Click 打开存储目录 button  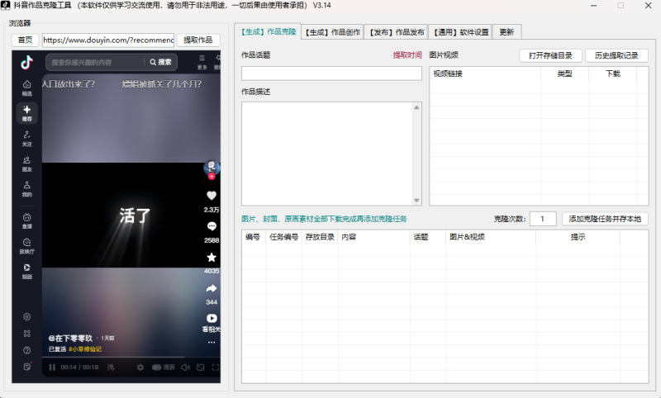pos(550,55)
